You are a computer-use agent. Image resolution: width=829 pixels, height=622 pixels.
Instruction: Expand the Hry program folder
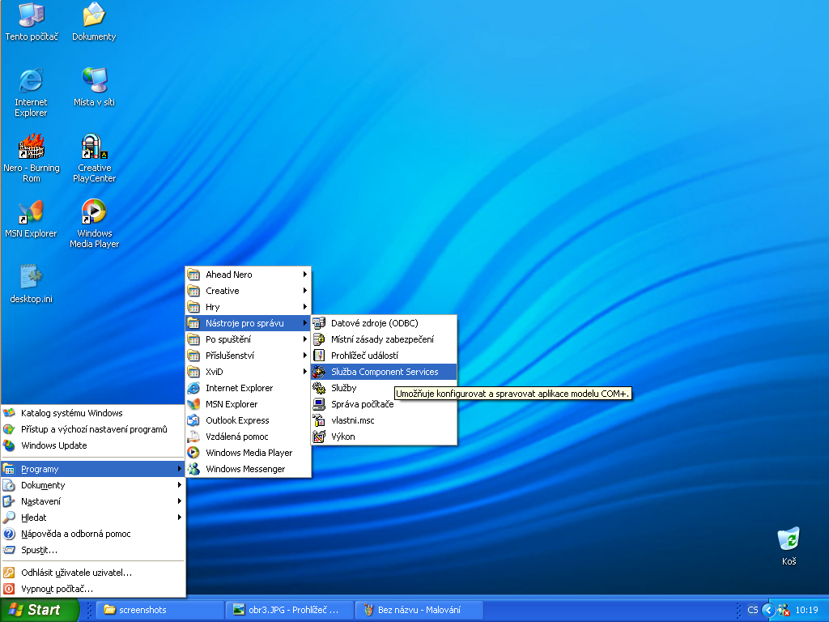click(x=248, y=307)
